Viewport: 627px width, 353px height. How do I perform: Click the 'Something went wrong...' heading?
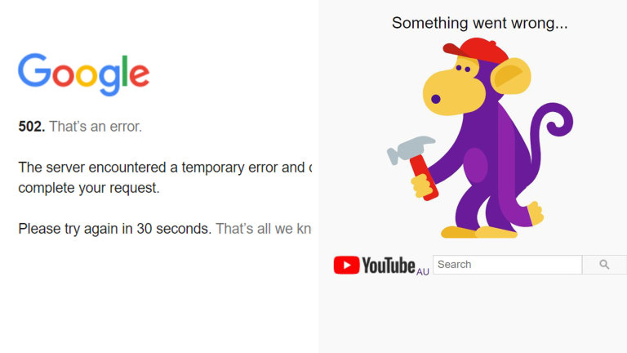click(x=479, y=23)
